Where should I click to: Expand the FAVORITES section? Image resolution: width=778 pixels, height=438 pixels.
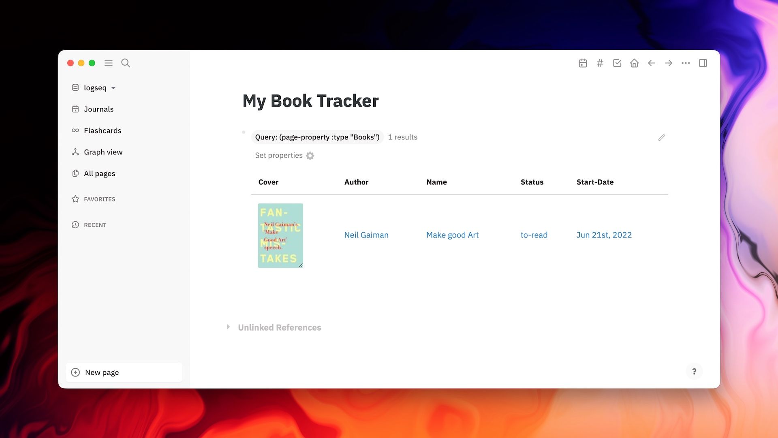(99, 199)
